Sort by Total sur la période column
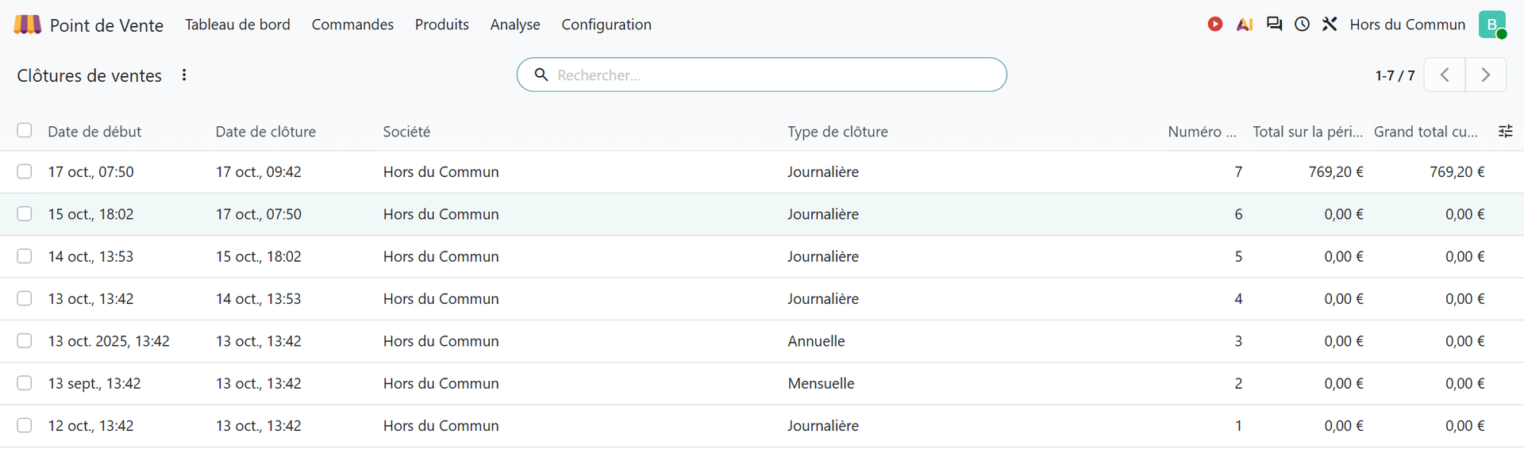The height and width of the screenshot is (476, 1524). click(1307, 132)
